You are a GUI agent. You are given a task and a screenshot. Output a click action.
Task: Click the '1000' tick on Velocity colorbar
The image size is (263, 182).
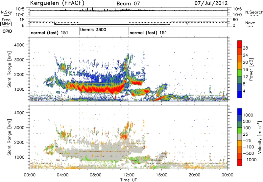(x=248, y=115)
